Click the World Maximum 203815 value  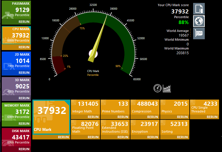tap(183, 53)
